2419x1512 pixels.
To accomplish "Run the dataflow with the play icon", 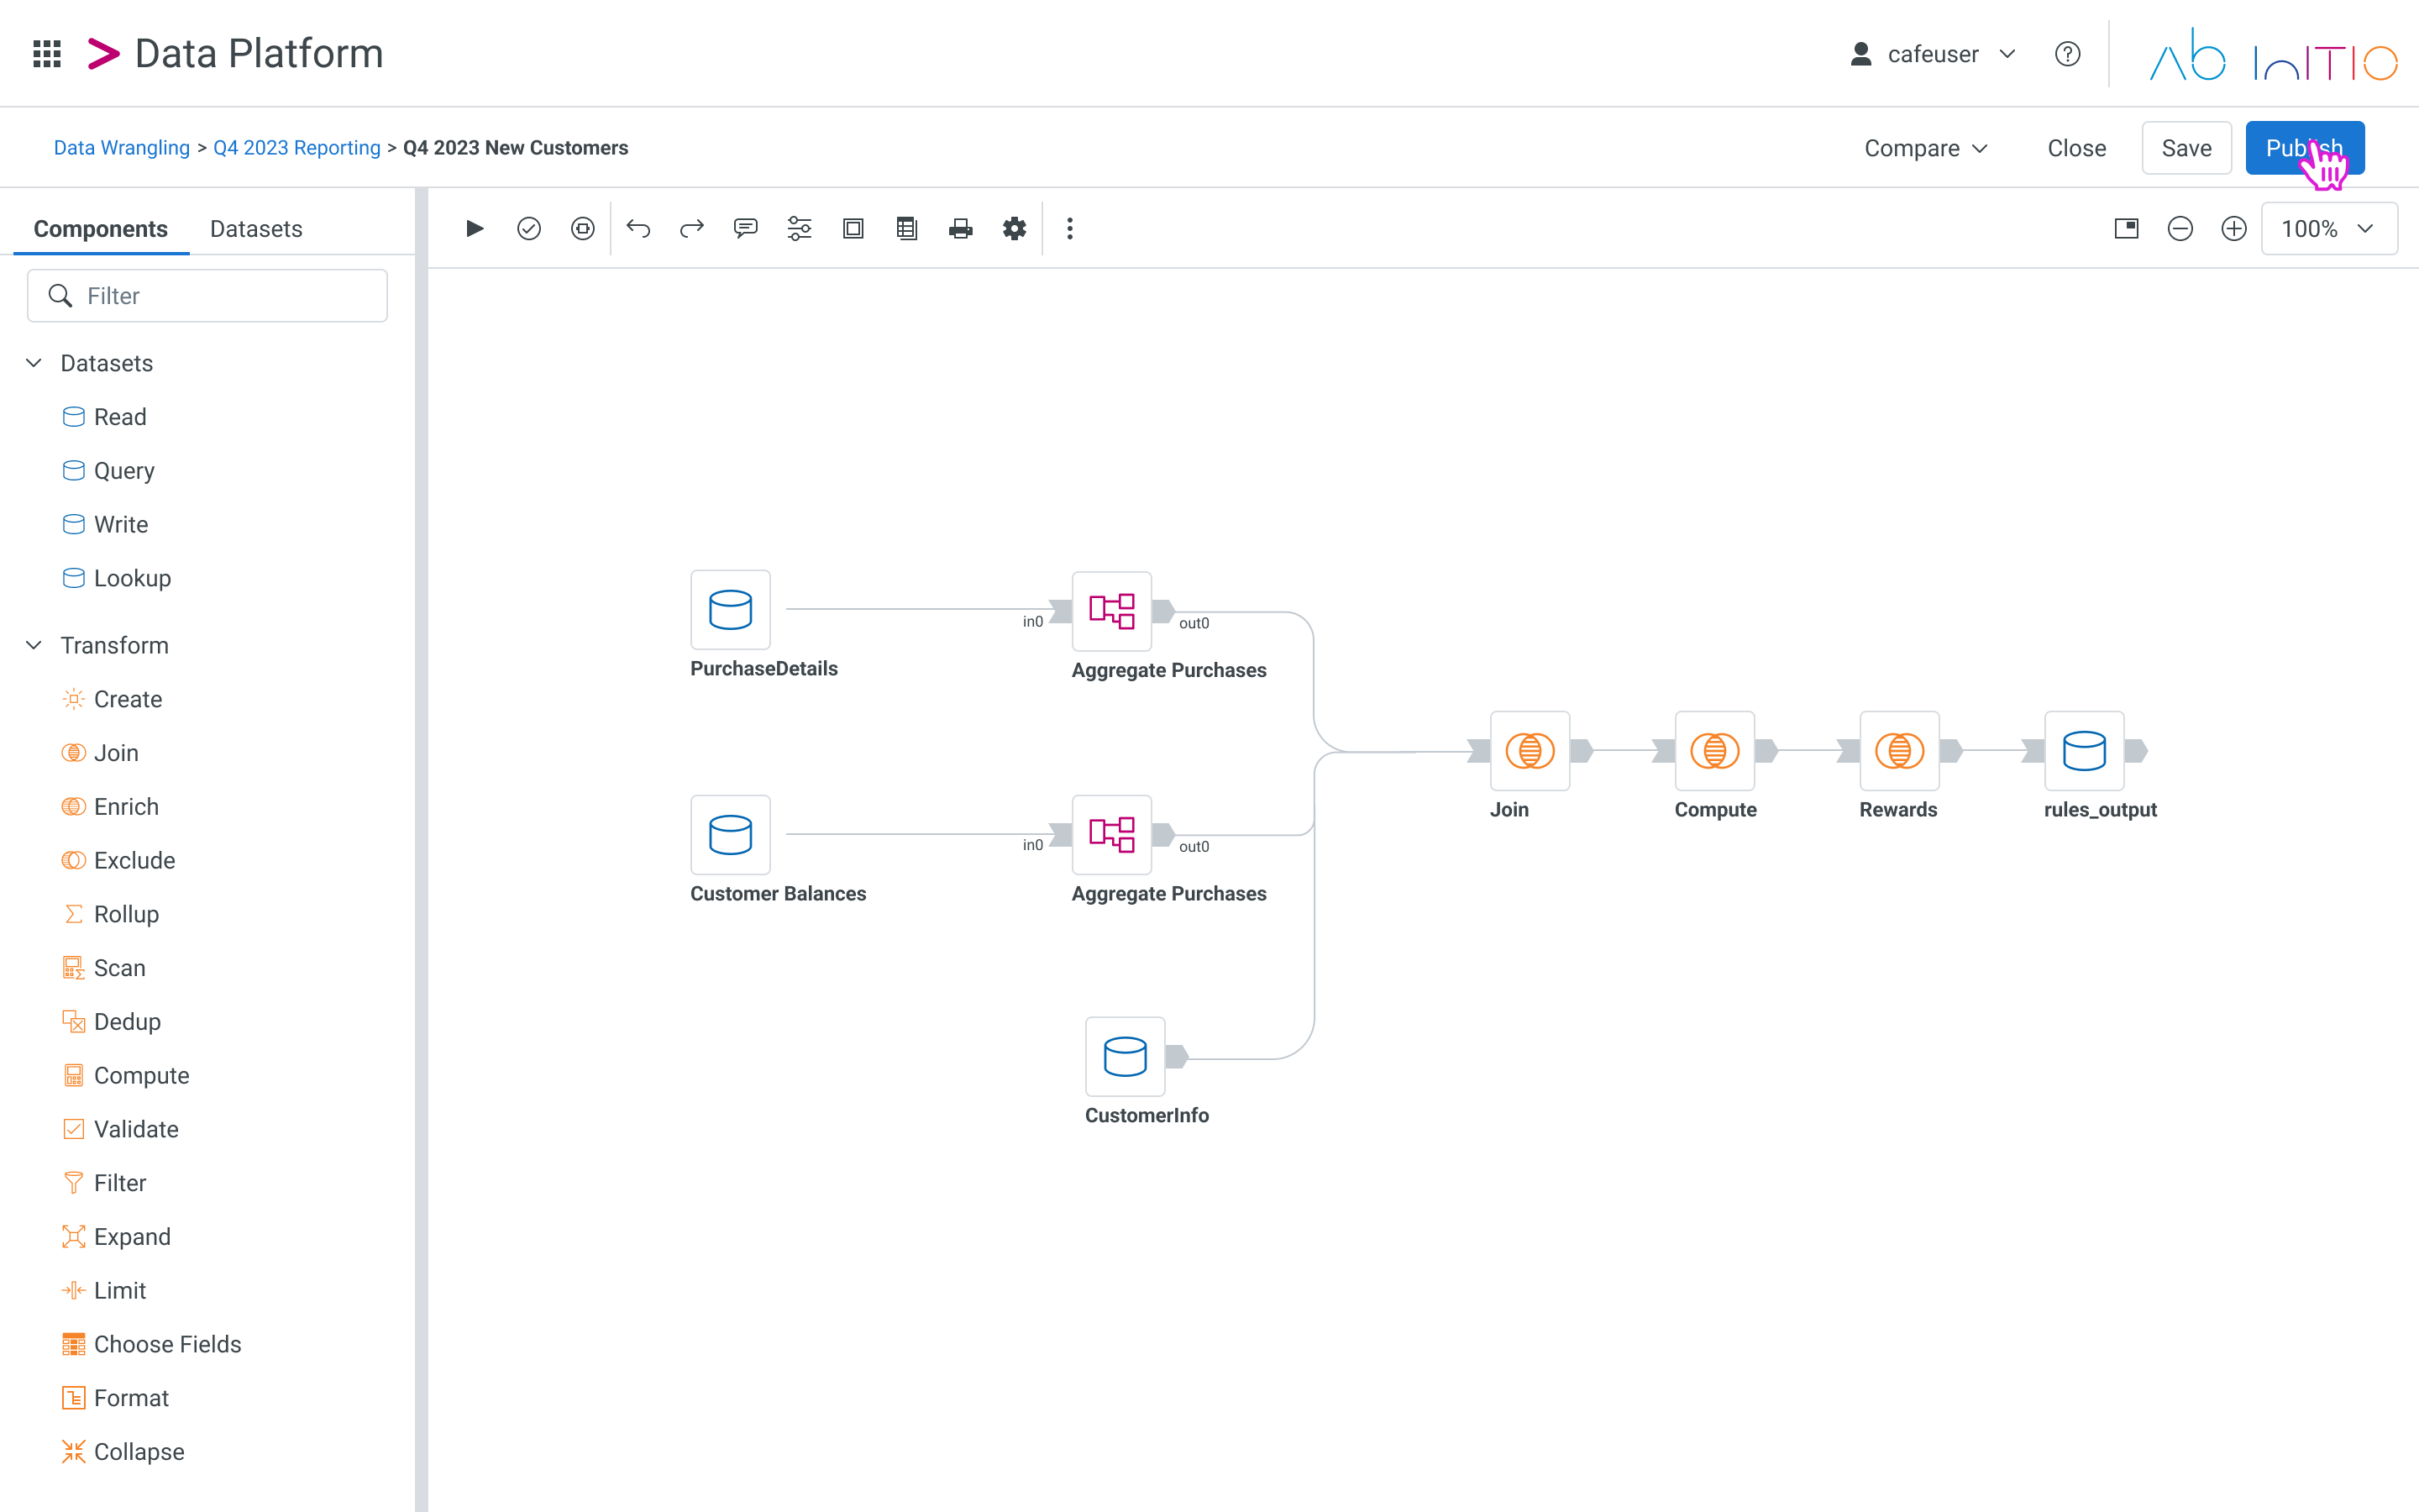I will [x=475, y=229].
